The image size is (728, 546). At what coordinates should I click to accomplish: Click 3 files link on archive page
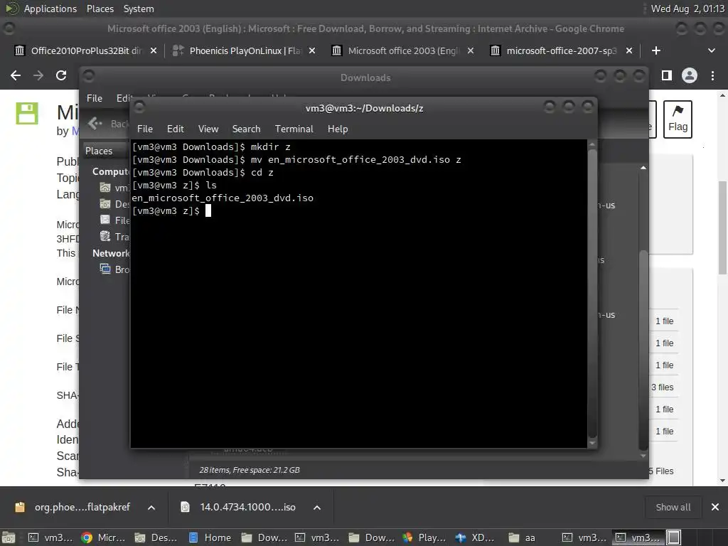(663, 387)
